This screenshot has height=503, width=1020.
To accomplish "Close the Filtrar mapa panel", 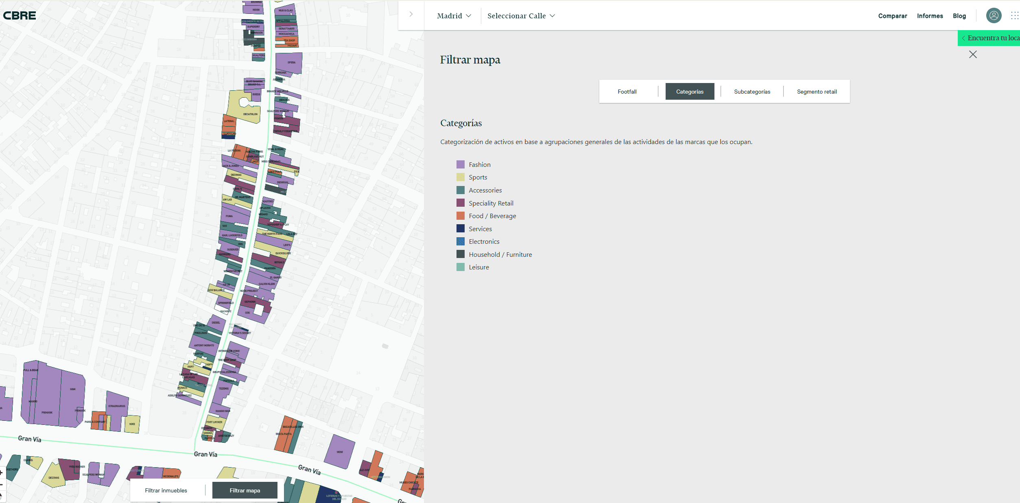I will (x=972, y=55).
